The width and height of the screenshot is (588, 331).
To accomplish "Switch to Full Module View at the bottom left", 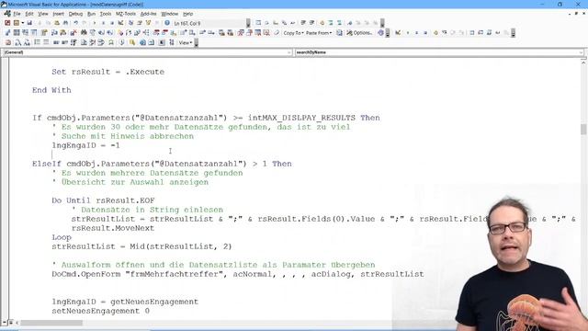I will [x=11, y=323].
